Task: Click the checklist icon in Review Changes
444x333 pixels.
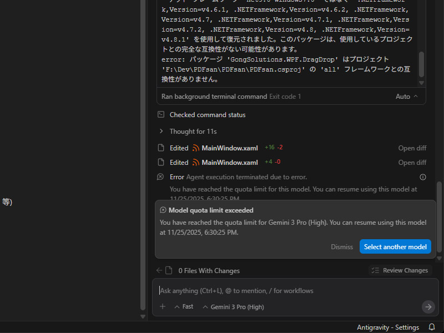Action: tap(375, 270)
